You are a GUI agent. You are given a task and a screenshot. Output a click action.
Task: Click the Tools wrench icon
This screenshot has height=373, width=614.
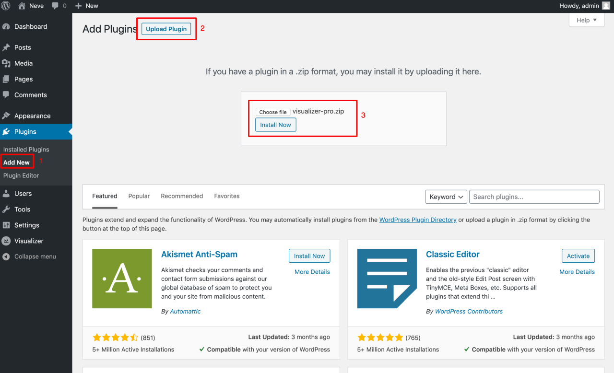click(x=6, y=209)
